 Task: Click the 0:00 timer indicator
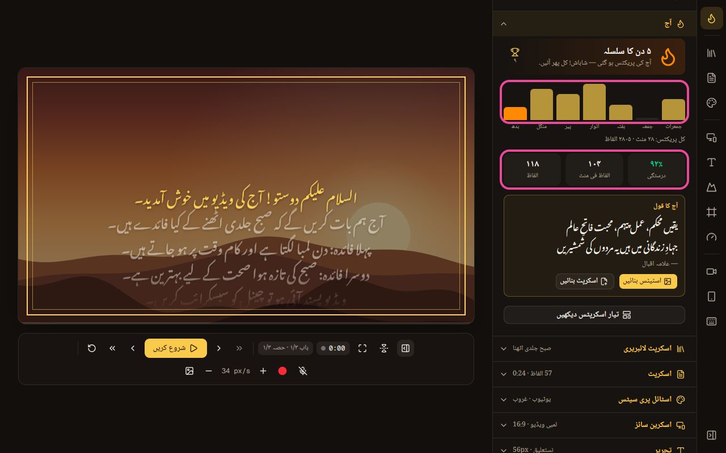coord(333,348)
